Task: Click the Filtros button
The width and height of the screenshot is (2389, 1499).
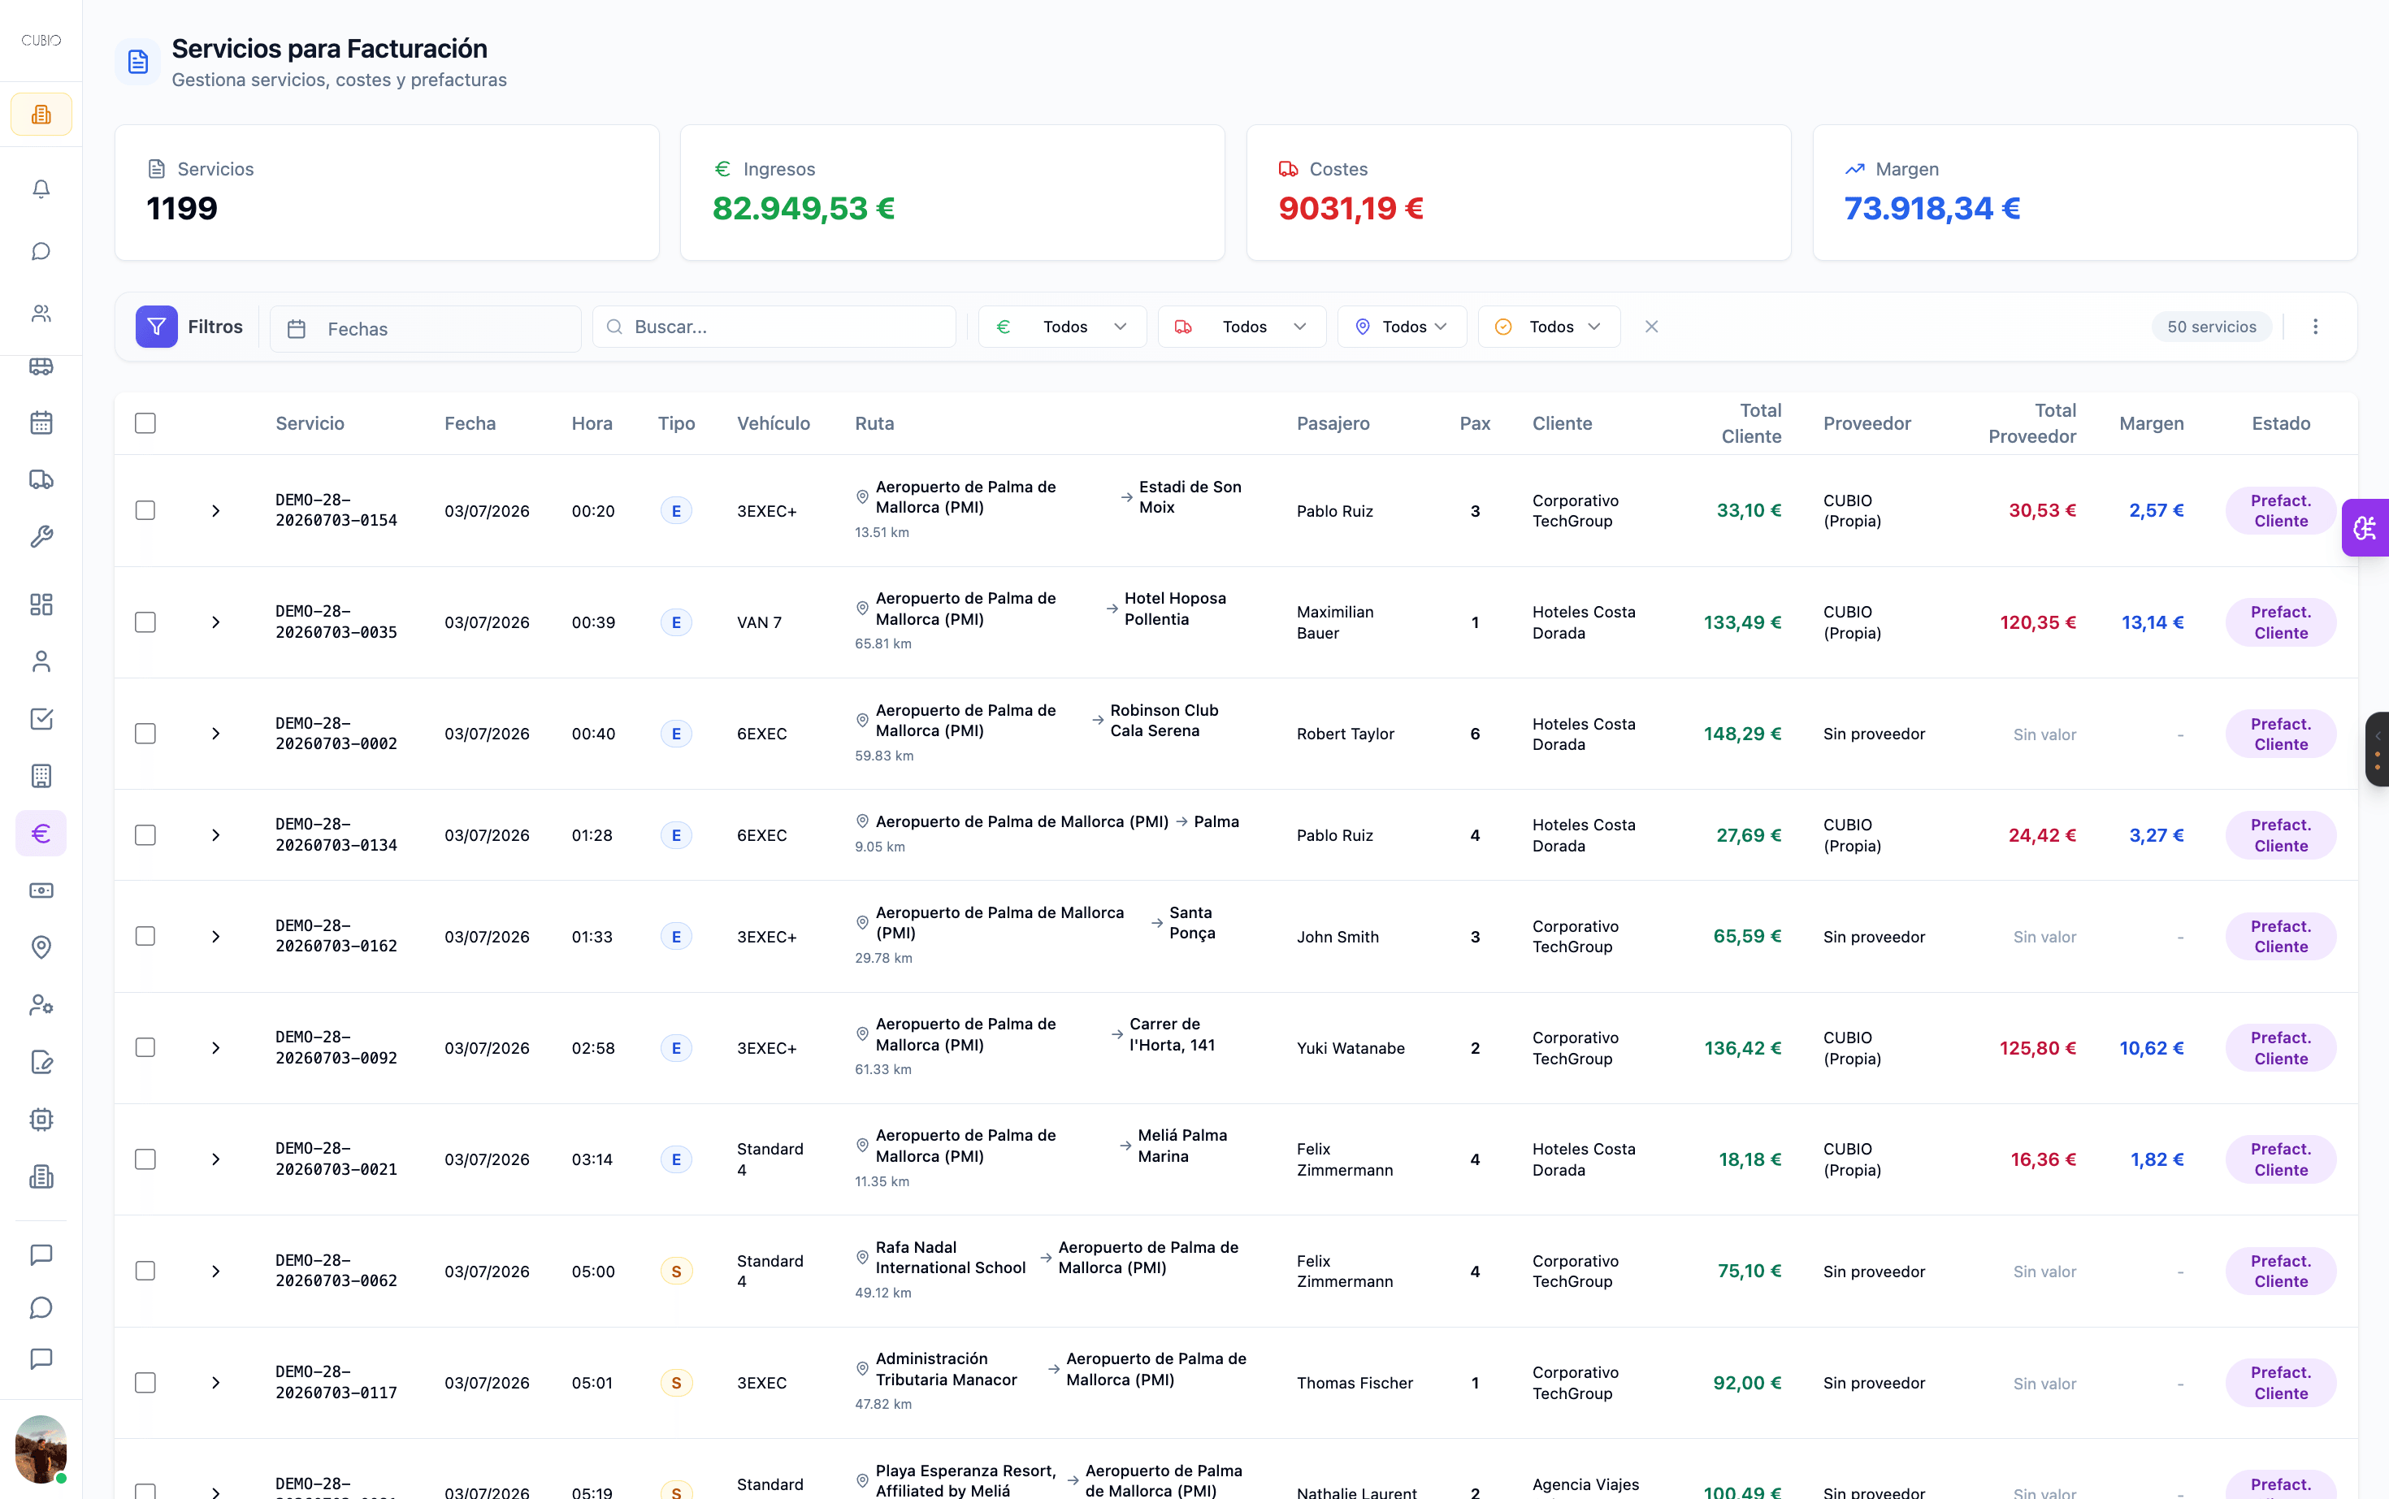Action: (189, 327)
